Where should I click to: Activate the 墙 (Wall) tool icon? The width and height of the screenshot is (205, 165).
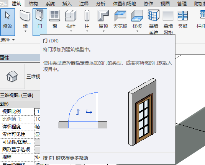pyautogui.click(x=25, y=16)
